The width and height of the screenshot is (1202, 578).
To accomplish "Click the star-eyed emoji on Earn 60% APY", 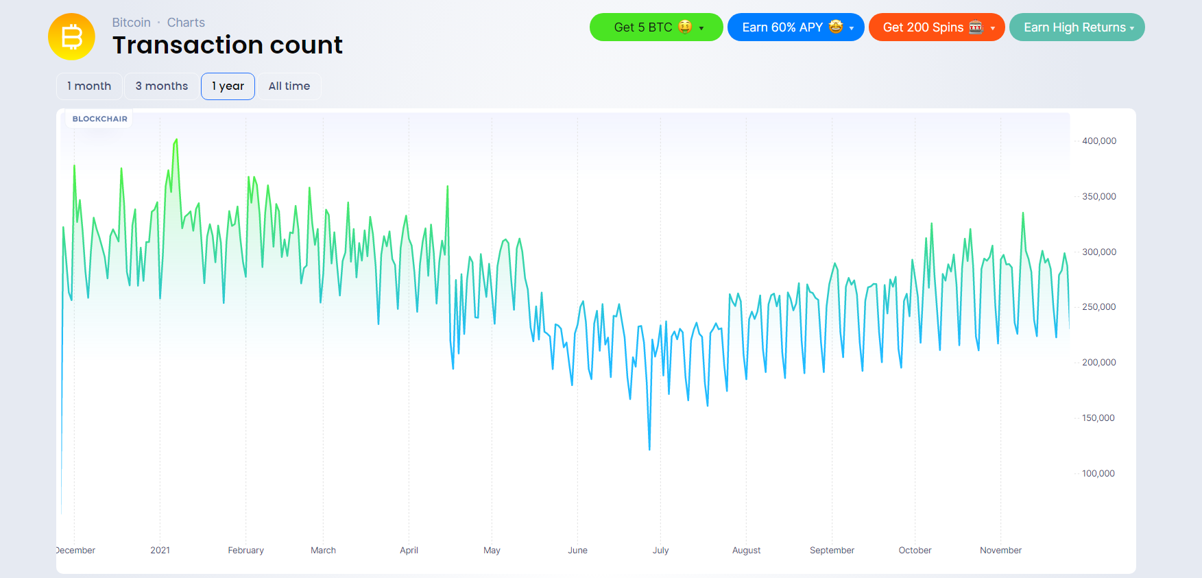I will pos(835,27).
